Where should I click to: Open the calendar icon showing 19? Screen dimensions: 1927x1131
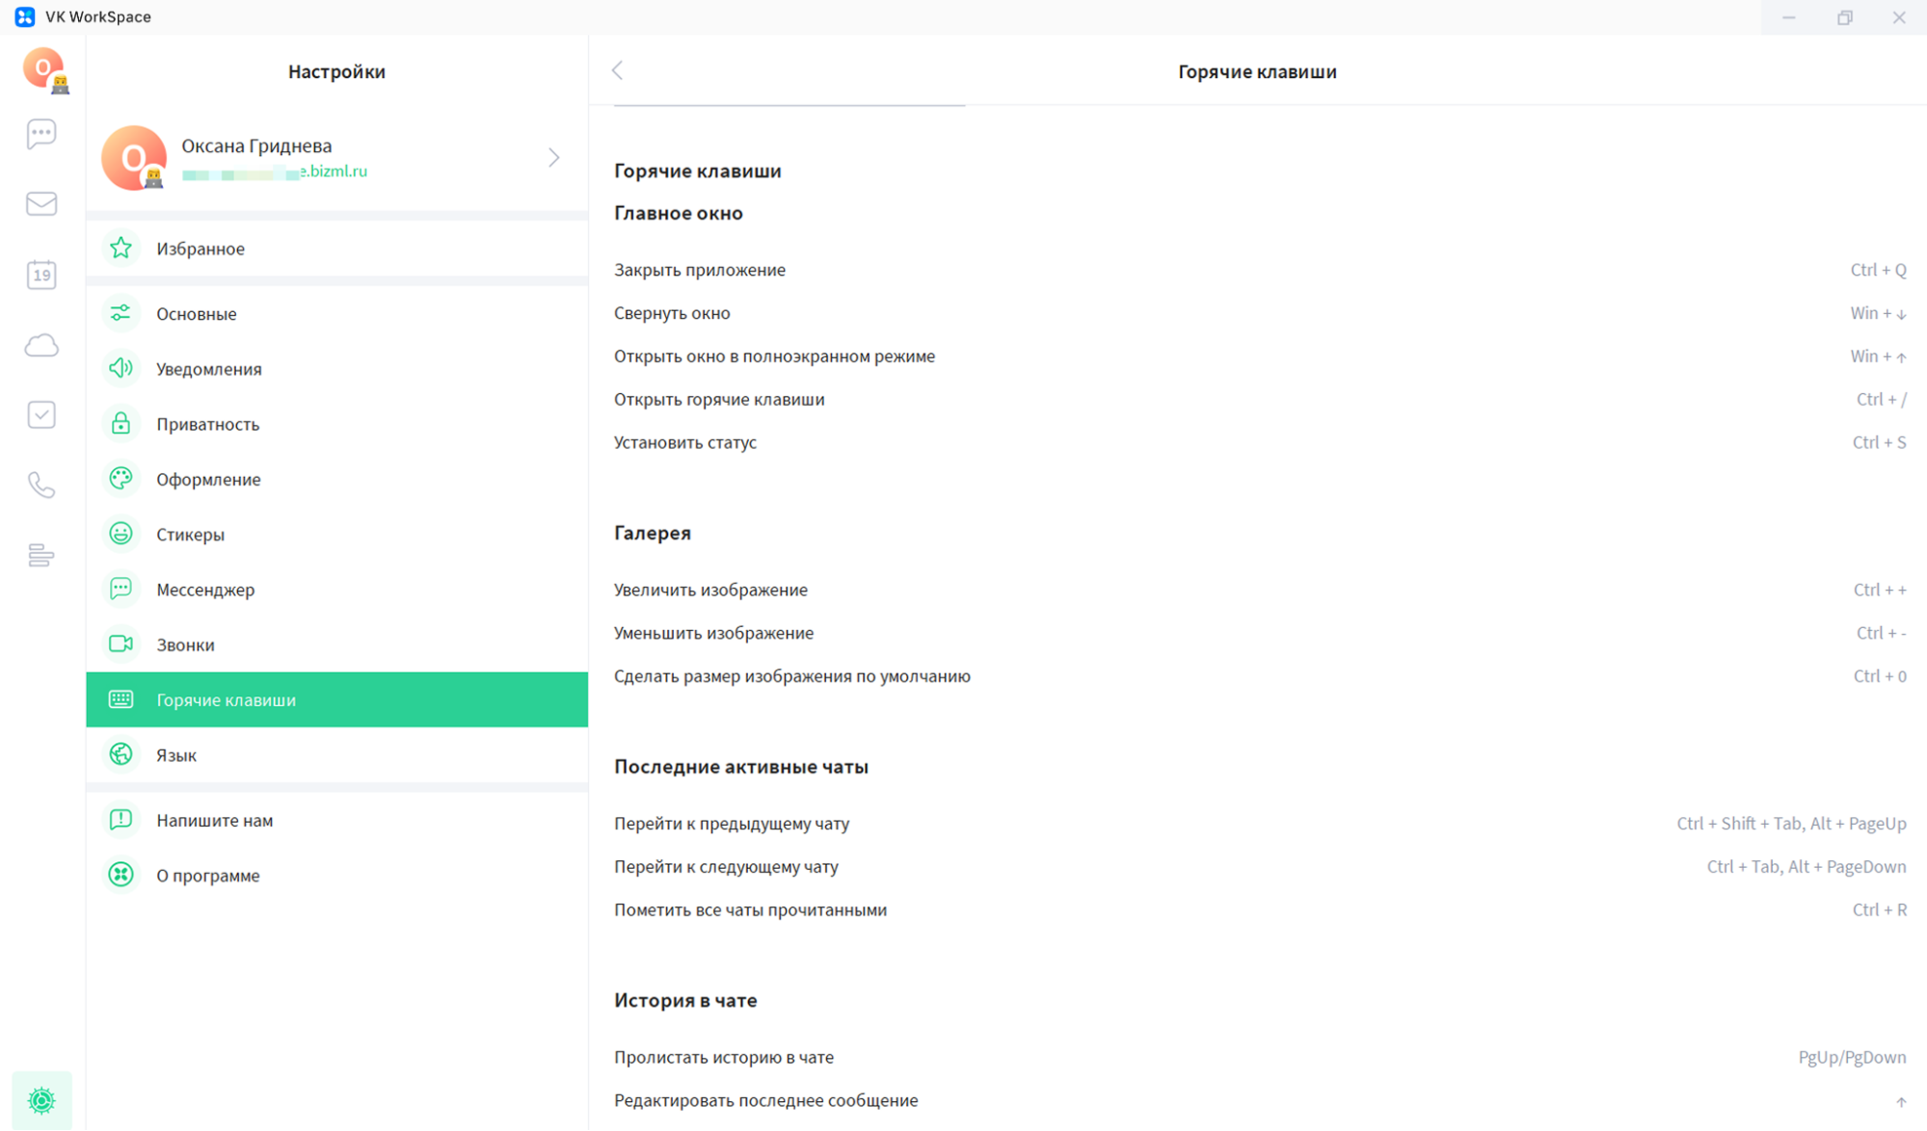[x=41, y=275]
